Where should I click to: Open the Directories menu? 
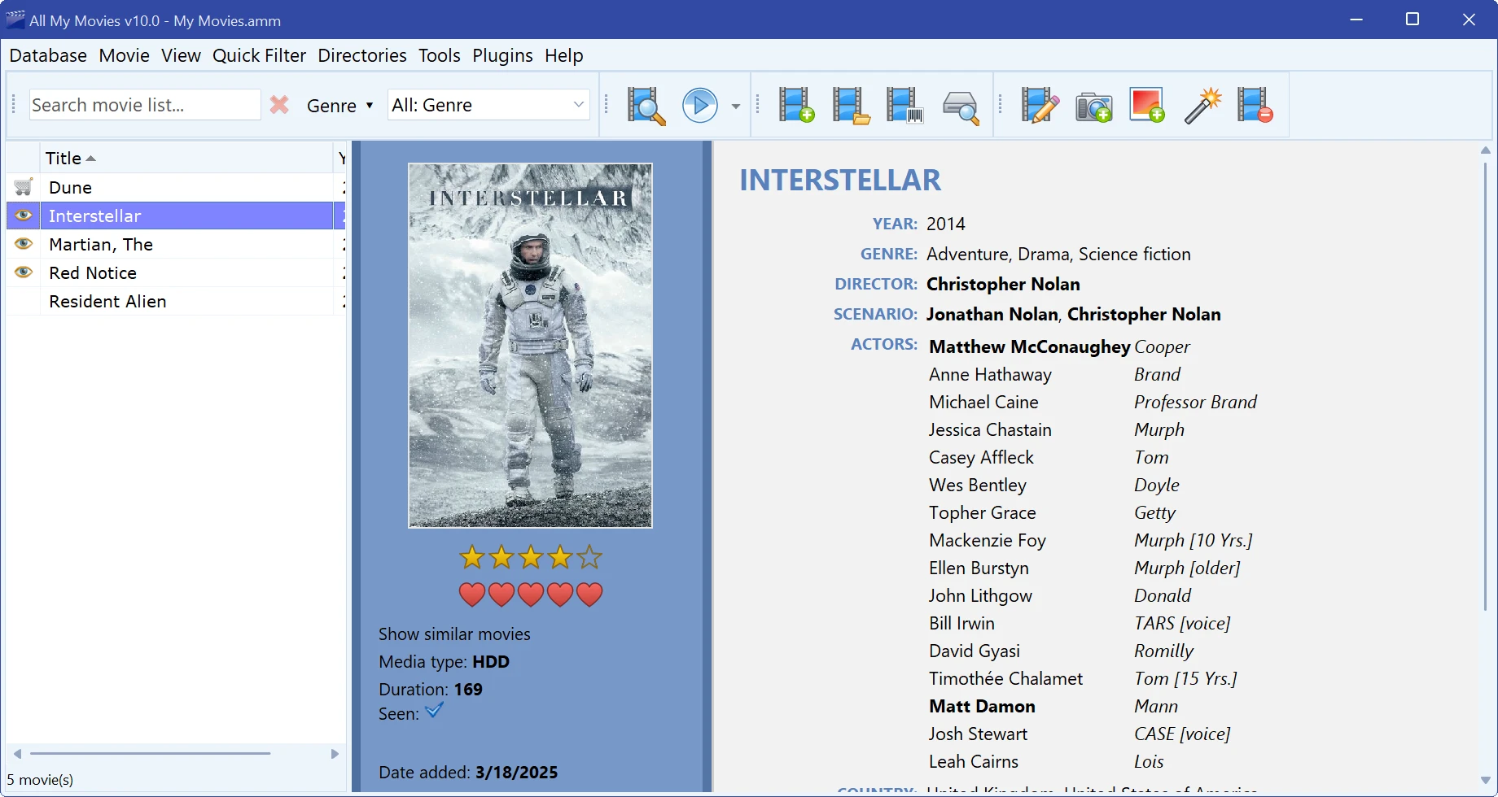click(362, 55)
